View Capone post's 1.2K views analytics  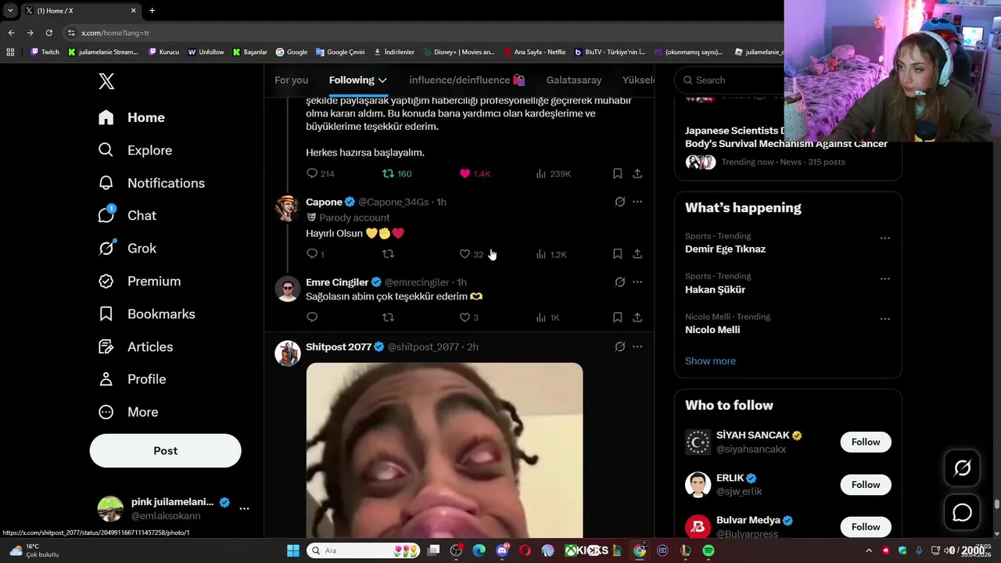(x=551, y=254)
